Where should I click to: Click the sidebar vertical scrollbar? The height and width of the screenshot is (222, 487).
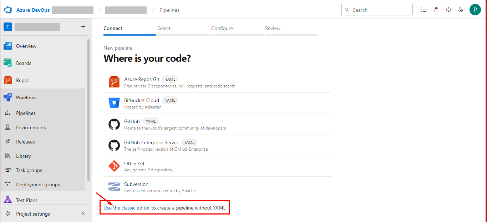tap(88, 110)
